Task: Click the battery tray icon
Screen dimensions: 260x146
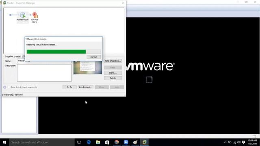Action: pos(230,142)
